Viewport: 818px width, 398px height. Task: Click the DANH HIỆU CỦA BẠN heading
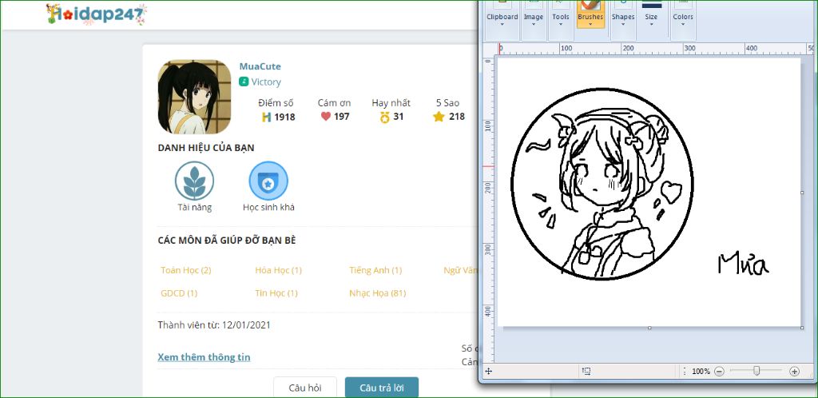(206, 148)
